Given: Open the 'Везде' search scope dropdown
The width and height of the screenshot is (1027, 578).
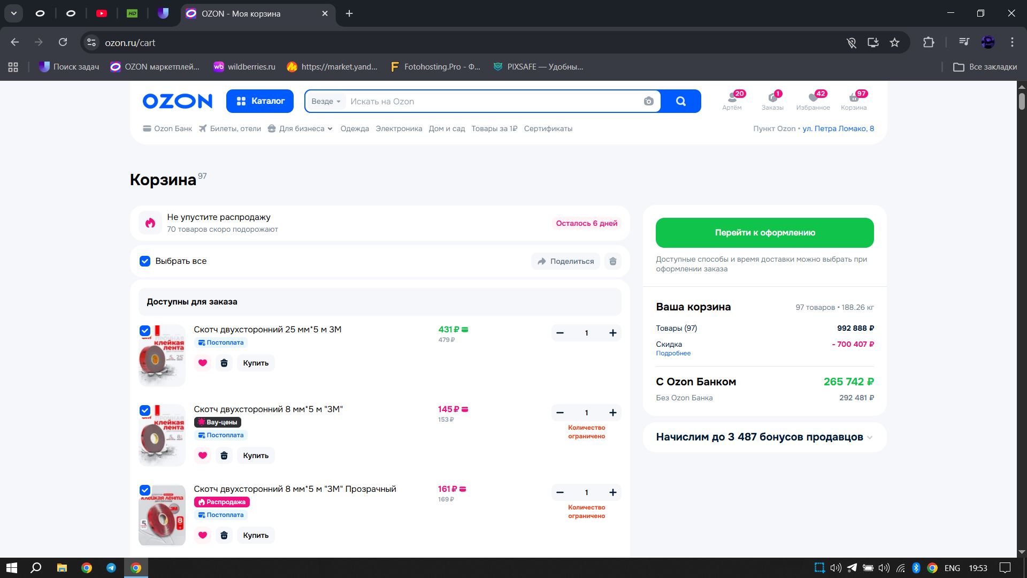Looking at the screenshot, I should point(326,101).
